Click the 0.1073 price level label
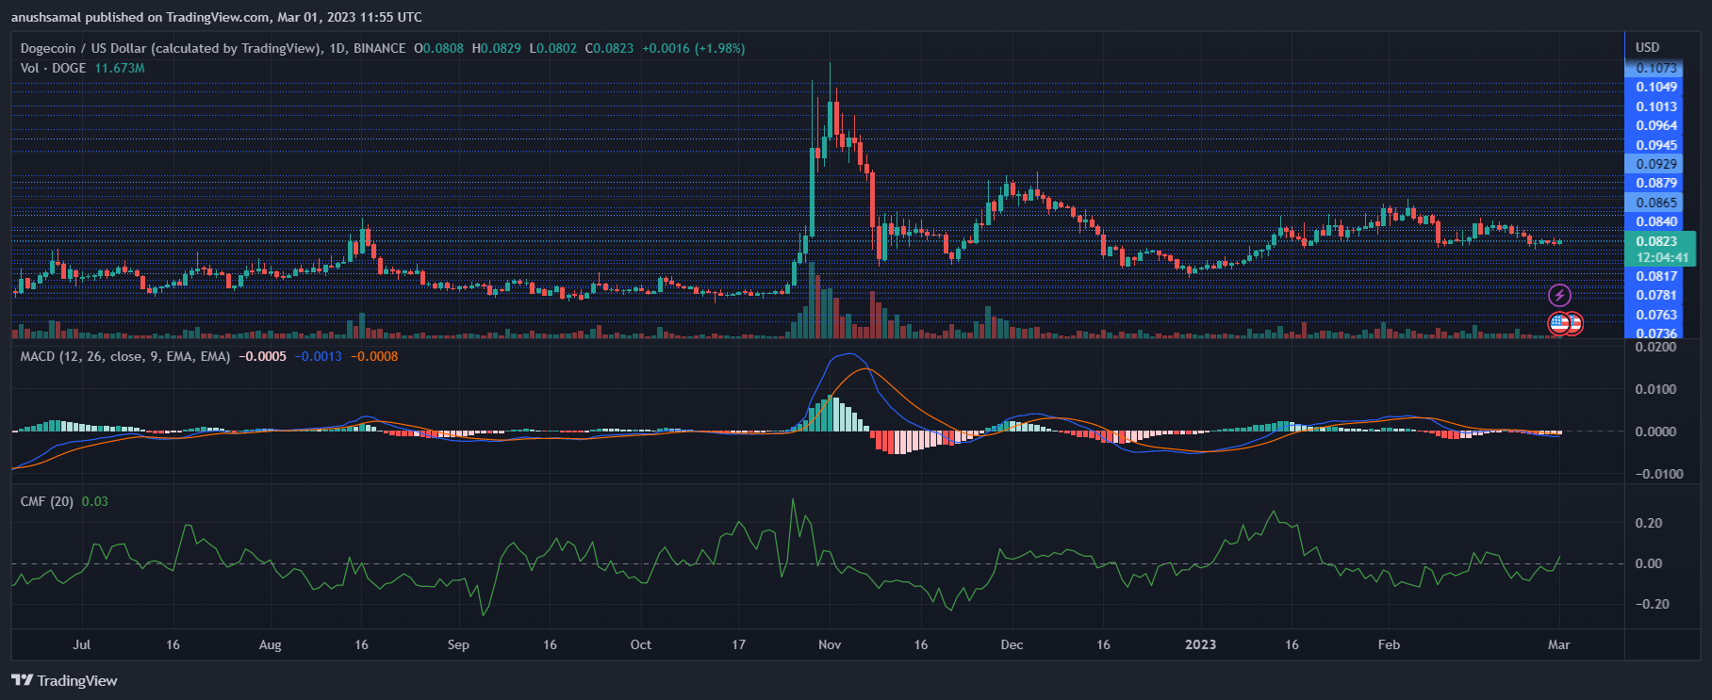Viewport: 1712px width, 700px height. click(x=1654, y=68)
